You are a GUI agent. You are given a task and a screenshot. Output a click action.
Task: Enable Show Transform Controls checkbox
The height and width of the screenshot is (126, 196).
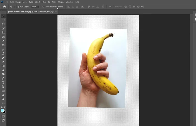[x=43, y=7]
